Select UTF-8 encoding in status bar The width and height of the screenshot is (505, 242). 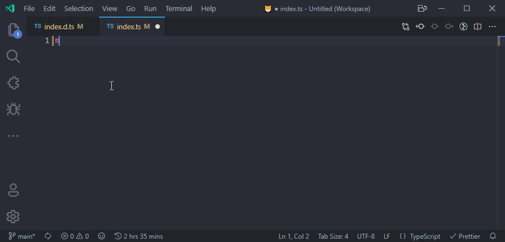coord(366,236)
